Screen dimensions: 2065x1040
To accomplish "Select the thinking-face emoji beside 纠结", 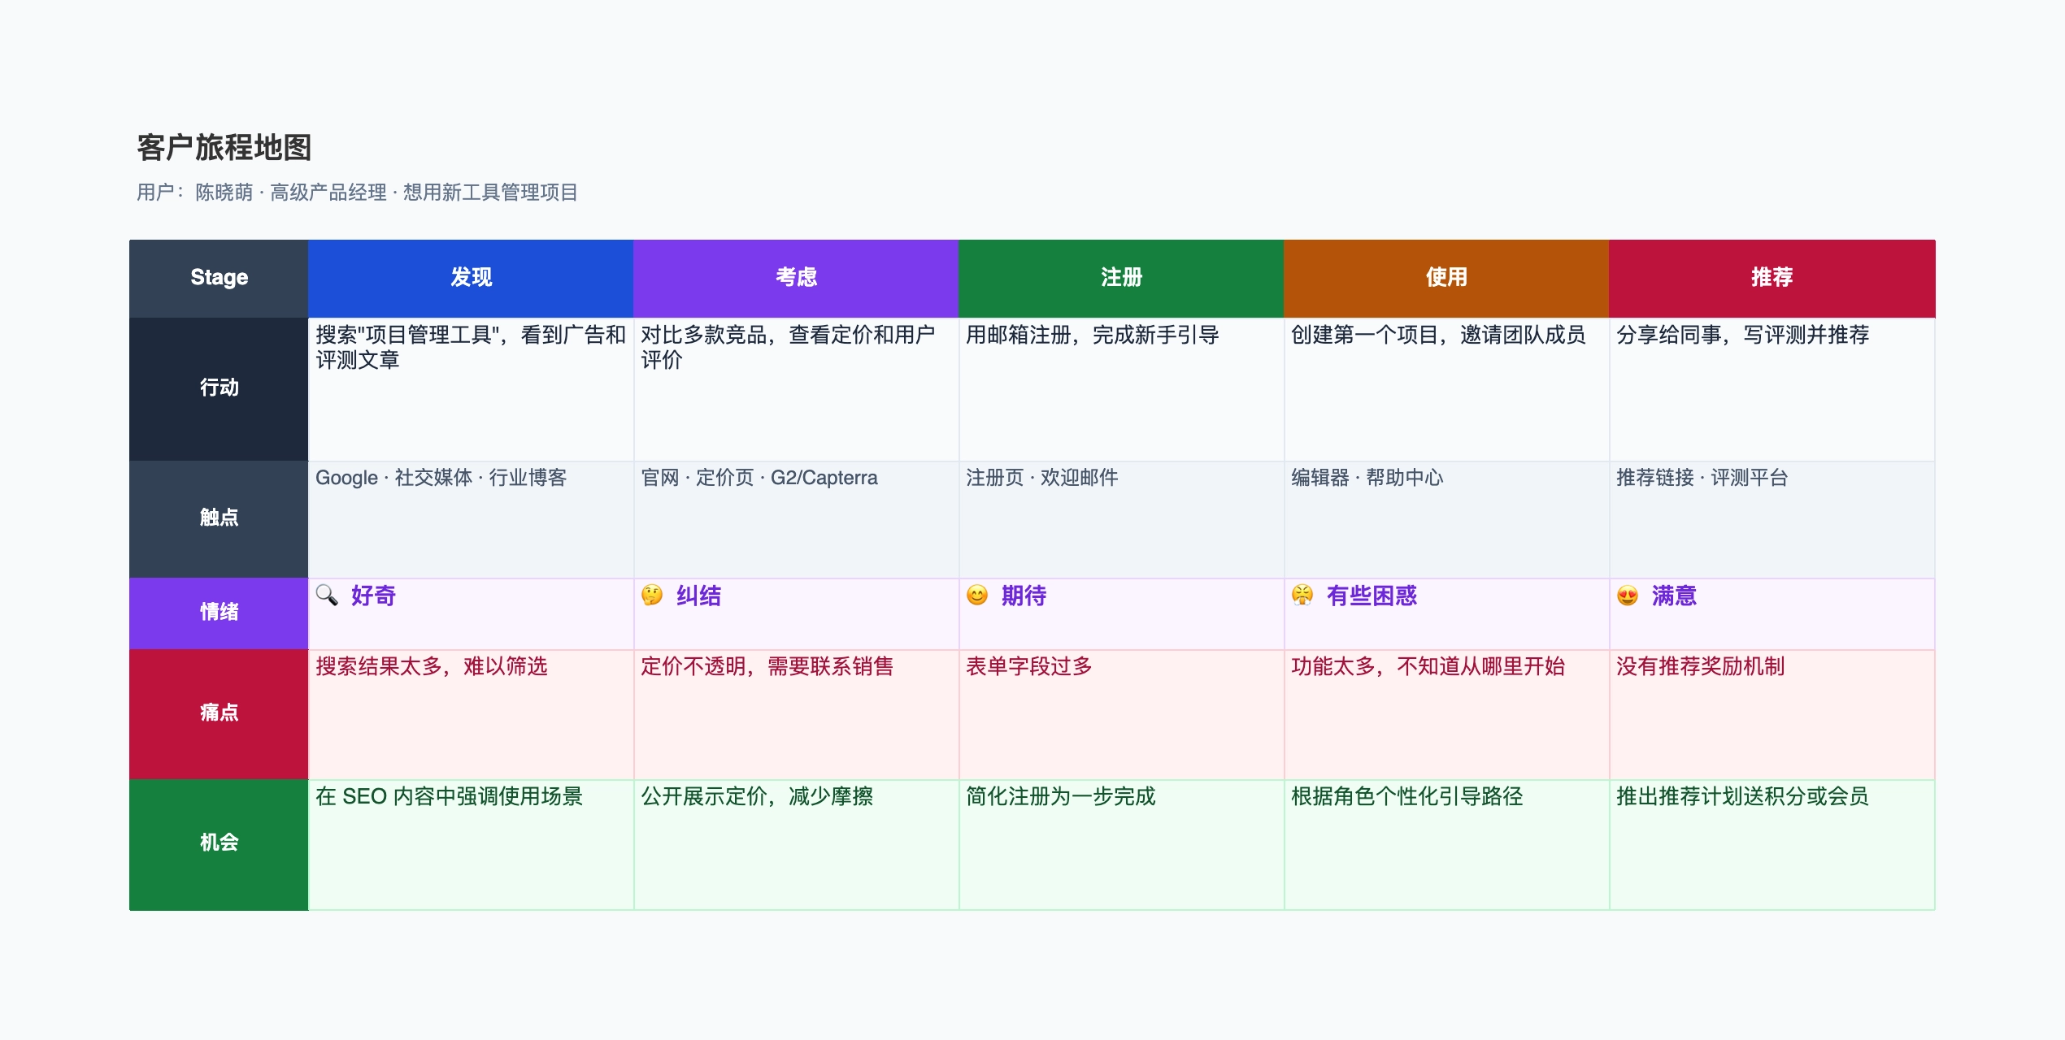I will coord(653,596).
